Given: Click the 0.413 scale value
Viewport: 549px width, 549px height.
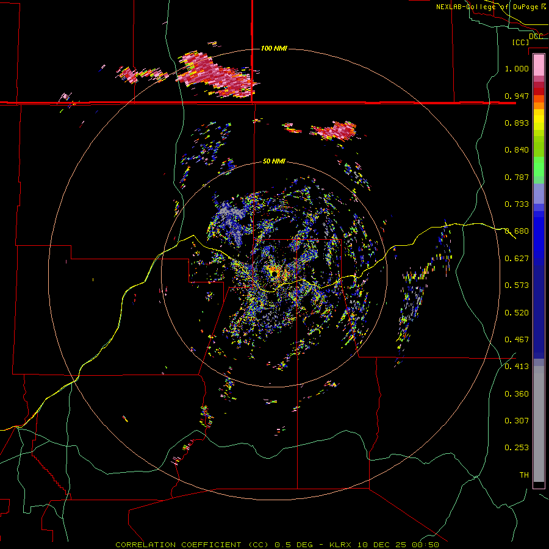Looking at the screenshot, I should (x=517, y=367).
